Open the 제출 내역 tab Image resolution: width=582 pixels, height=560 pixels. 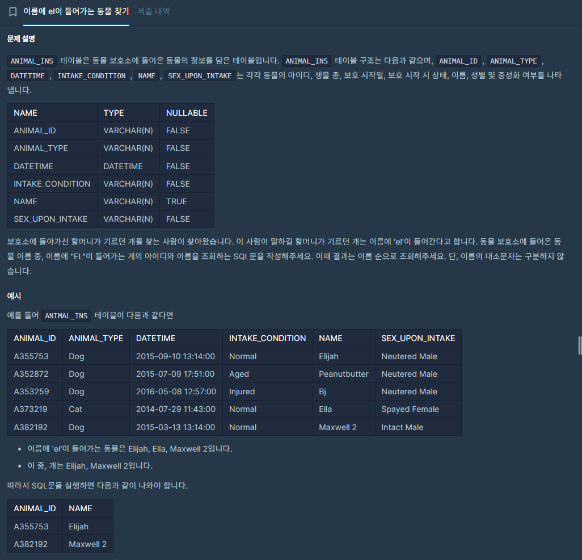153,11
